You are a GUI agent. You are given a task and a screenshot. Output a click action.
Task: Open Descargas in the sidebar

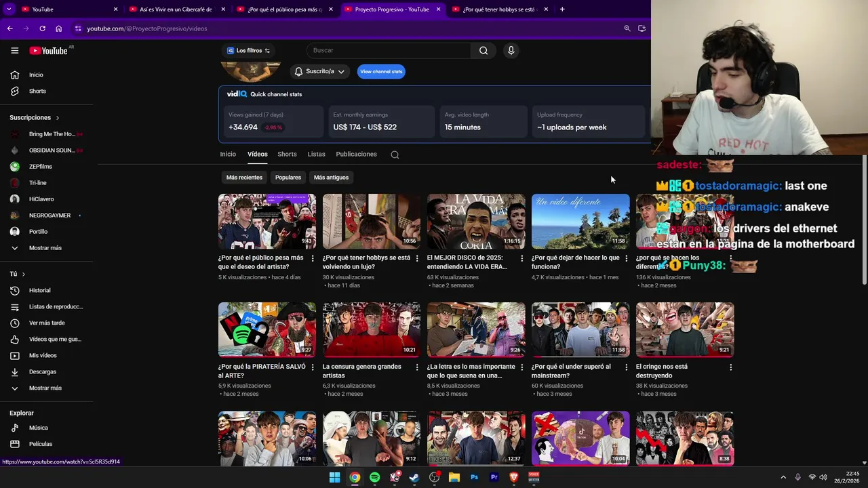[x=43, y=371]
